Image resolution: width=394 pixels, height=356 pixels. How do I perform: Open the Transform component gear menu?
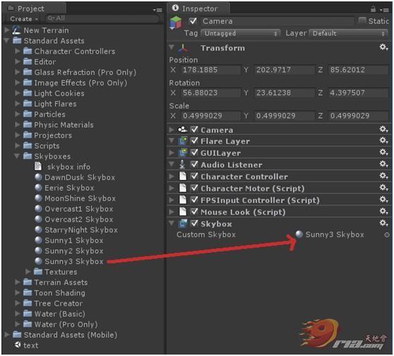[x=383, y=47]
